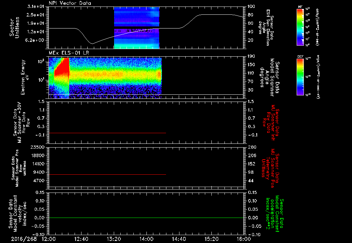Click the NPI sector spectrogram block

[x=136, y=27]
